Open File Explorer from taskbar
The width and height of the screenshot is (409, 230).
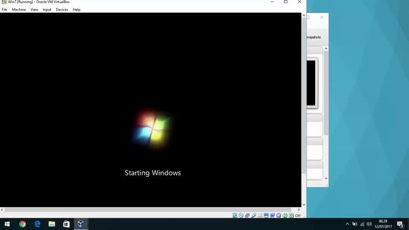[x=52, y=224]
